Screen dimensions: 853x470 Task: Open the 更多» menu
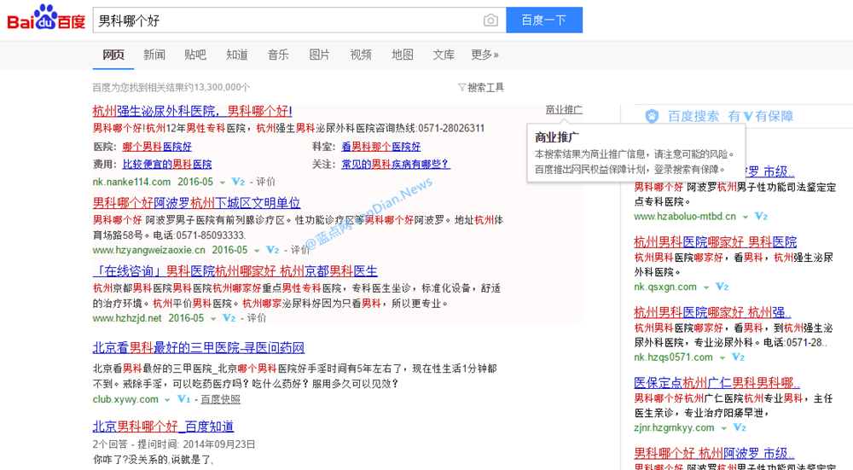click(x=485, y=55)
